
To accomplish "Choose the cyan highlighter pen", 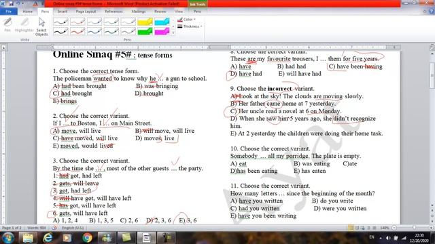I will pos(162,22).
